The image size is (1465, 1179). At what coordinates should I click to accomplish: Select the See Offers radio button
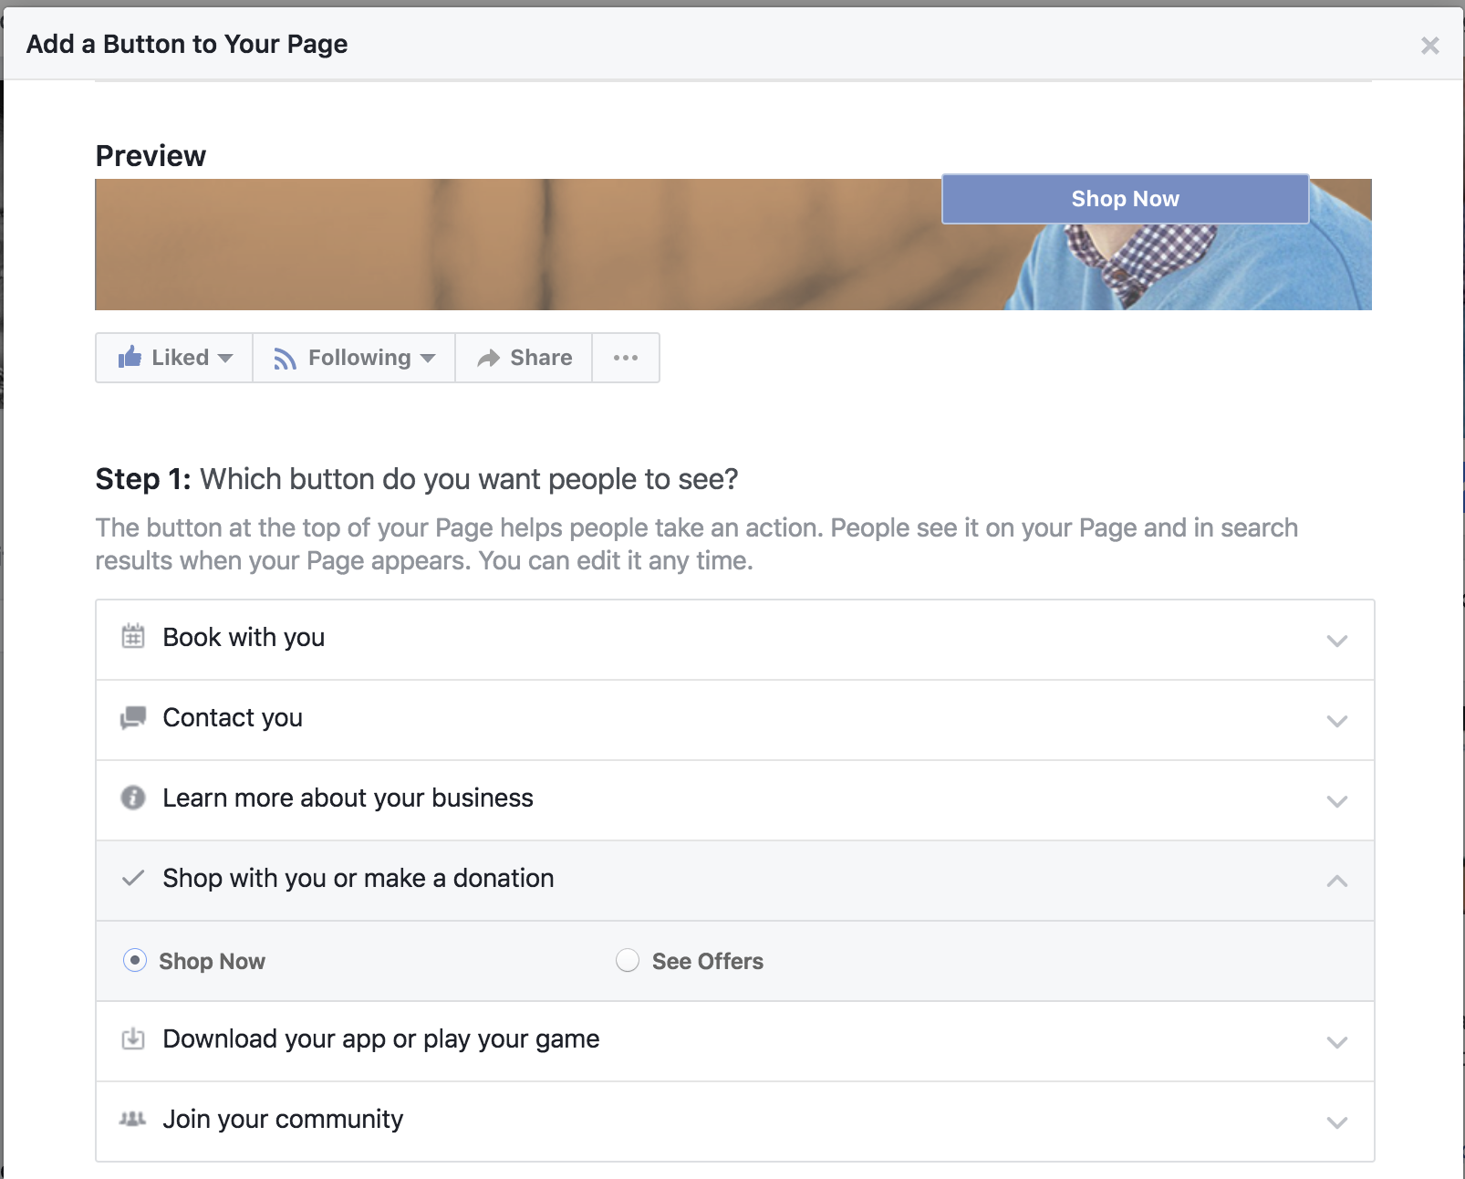[628, 960]
